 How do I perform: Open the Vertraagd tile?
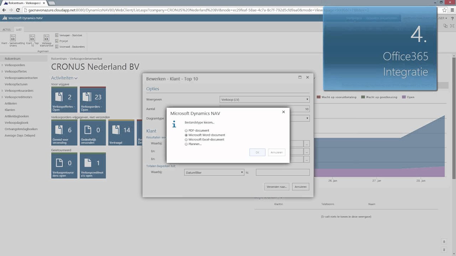coord(121,132)
